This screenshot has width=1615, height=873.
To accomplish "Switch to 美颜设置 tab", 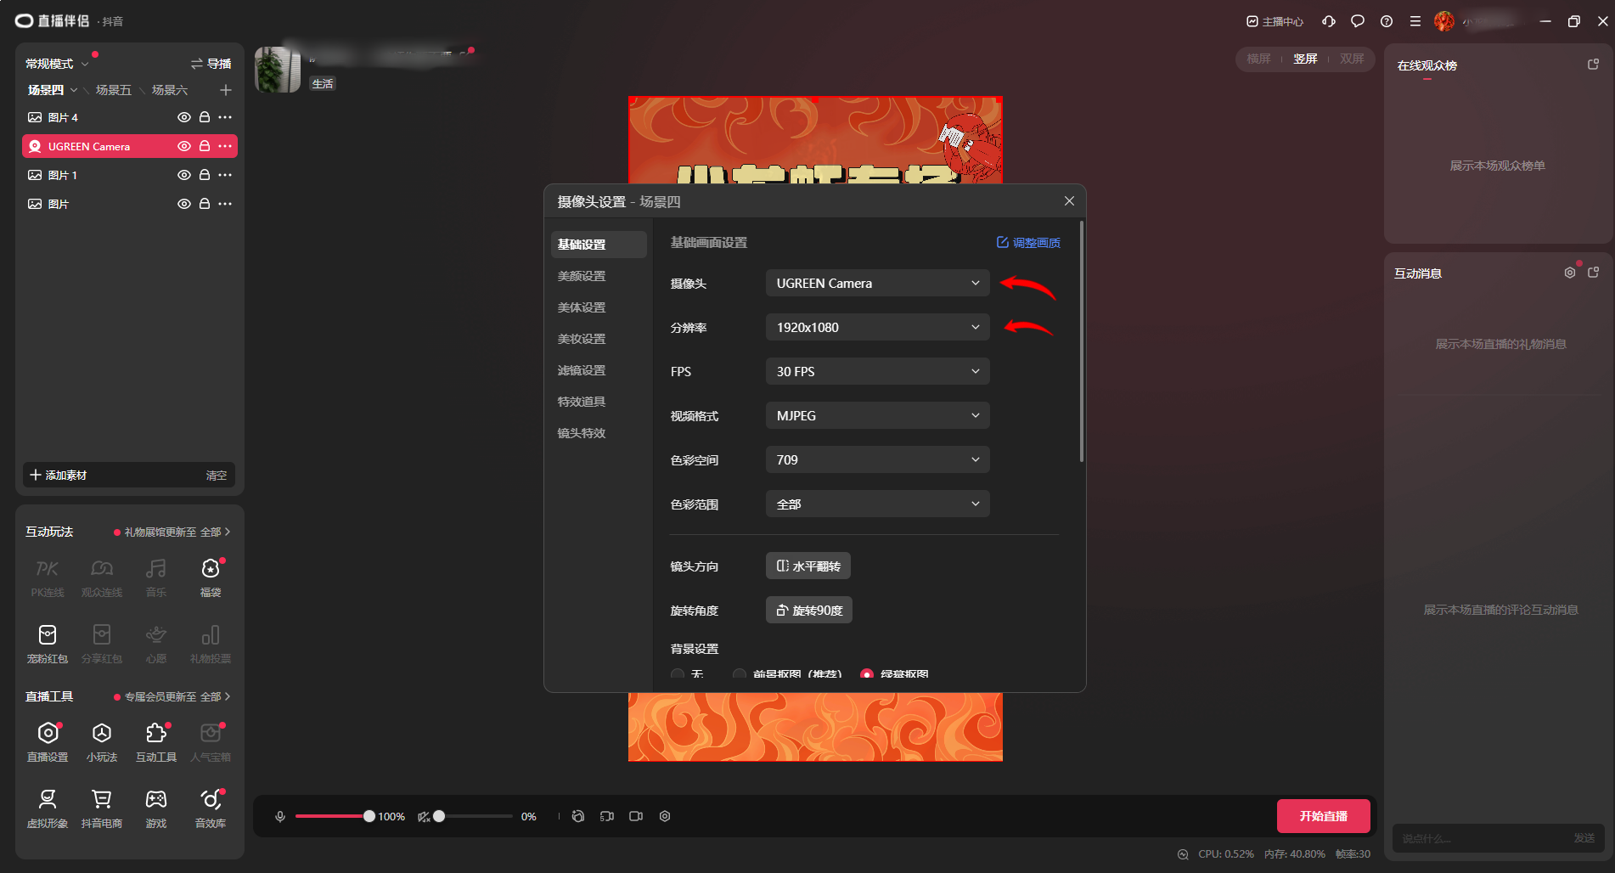I will coord(582,276).
